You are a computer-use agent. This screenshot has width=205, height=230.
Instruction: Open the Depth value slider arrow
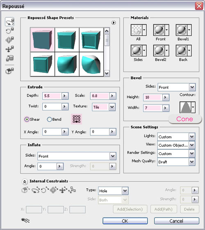[x=65, y=96]
